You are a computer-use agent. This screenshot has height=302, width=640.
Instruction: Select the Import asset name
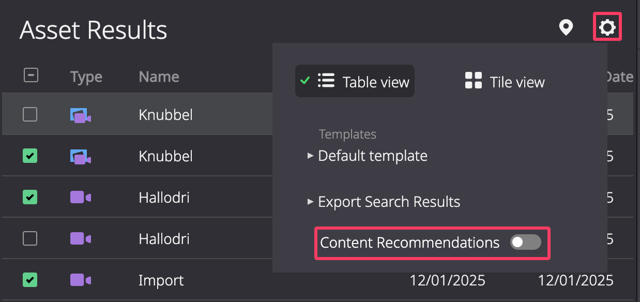pyautogui.click(x=161, y=281)
